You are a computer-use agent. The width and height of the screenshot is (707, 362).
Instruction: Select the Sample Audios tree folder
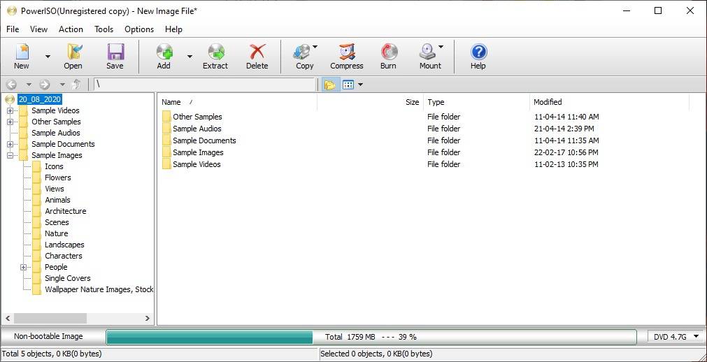[56, 133]
